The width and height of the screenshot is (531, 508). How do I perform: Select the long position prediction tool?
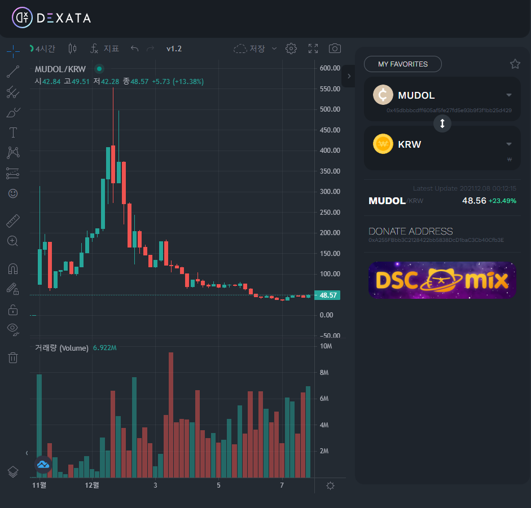click(13, 173)
